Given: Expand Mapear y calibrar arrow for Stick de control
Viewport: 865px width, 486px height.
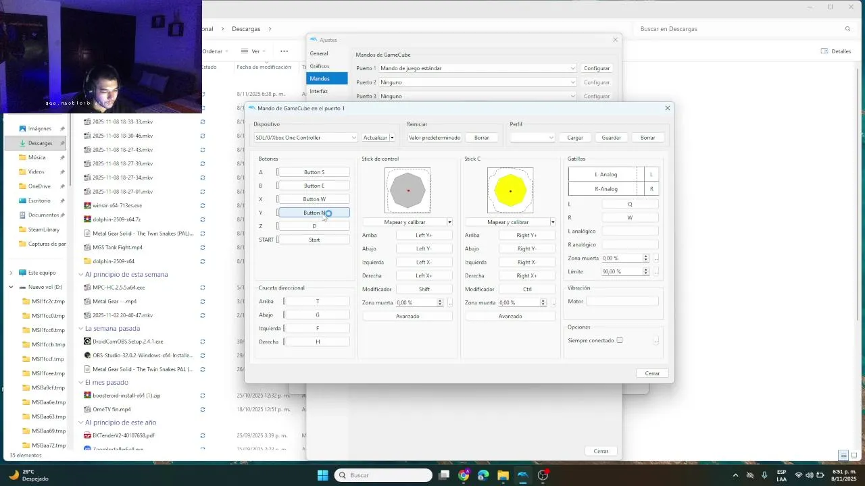Looking at the screenshot, I should [449, 222].
